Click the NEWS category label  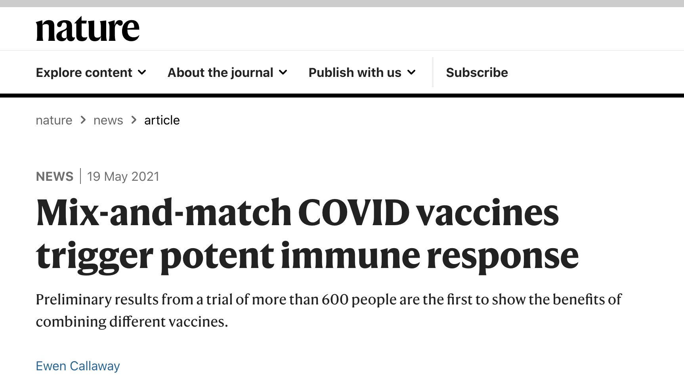(x=55, y=176)
